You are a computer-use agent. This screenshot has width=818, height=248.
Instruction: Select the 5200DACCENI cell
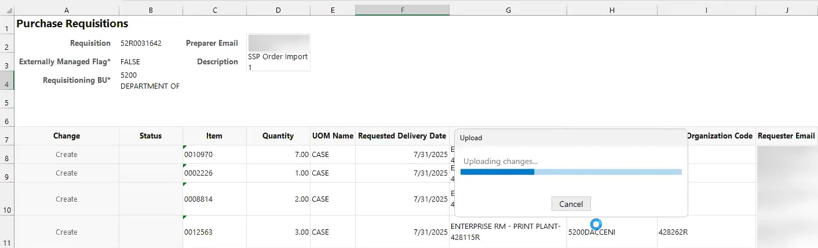(611, 232)
